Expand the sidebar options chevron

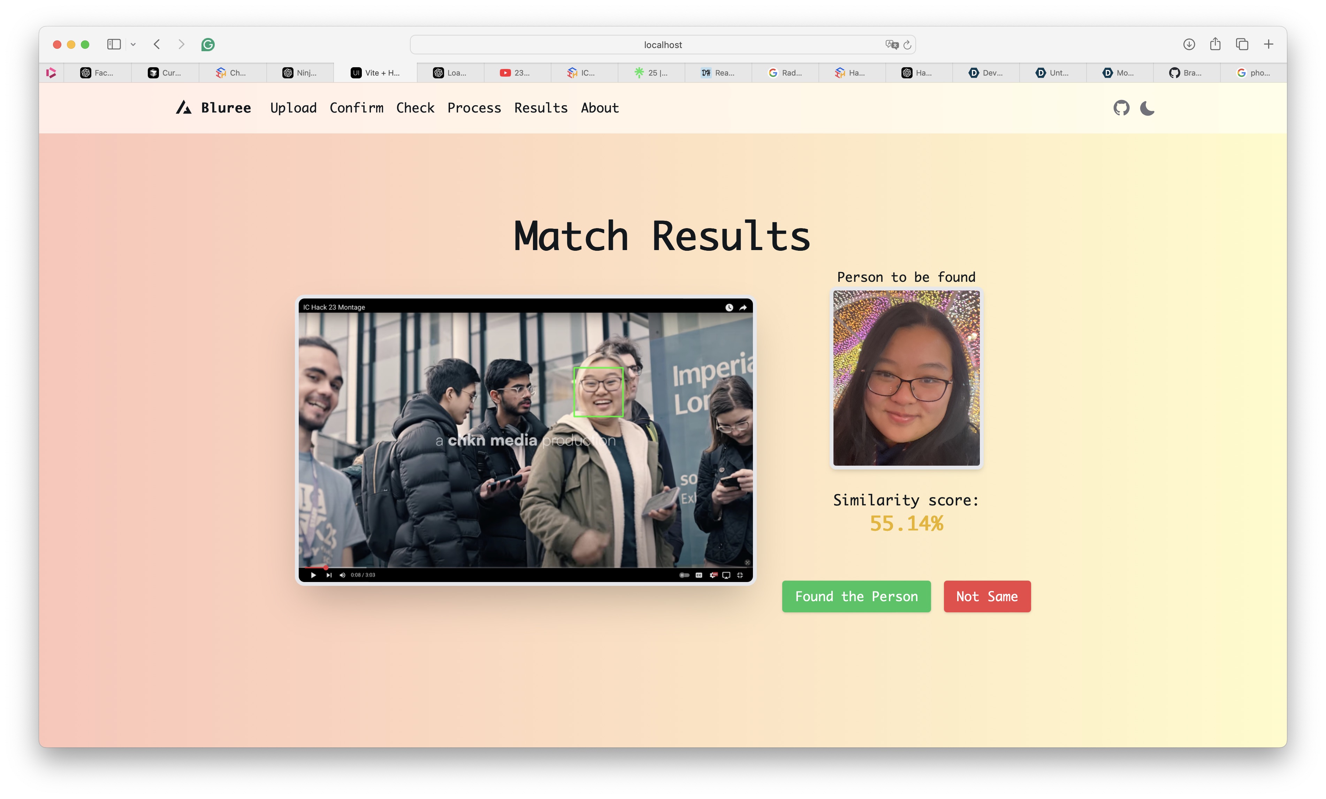click(133, 45)
